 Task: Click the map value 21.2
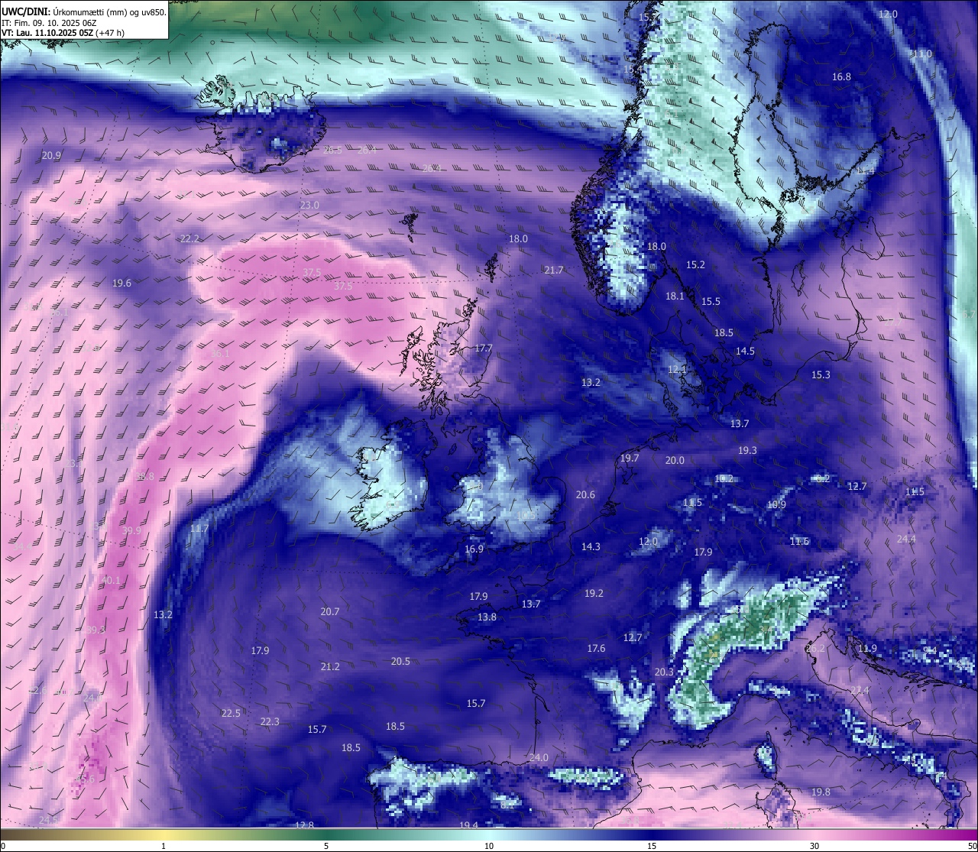coord(330,667)
